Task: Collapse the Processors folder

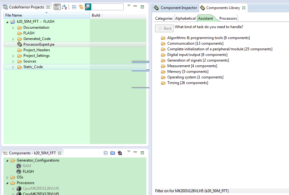Action: [7, 183]
